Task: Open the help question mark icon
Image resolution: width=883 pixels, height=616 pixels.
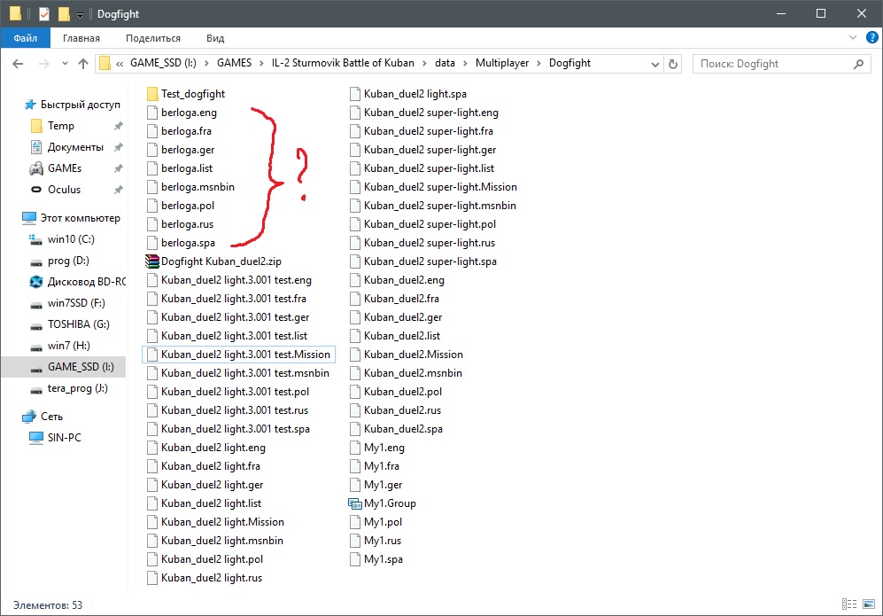Action: pyautogui.click(x=871, y=38)
